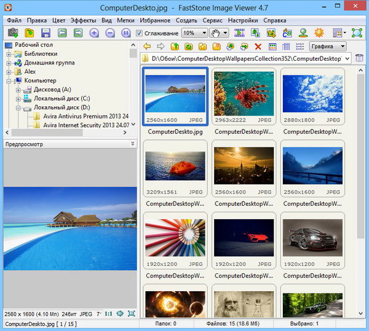Start slideshow with the filmstrip icon
Image resolution: width=369 pixels, height=331 pixels.
239,33
